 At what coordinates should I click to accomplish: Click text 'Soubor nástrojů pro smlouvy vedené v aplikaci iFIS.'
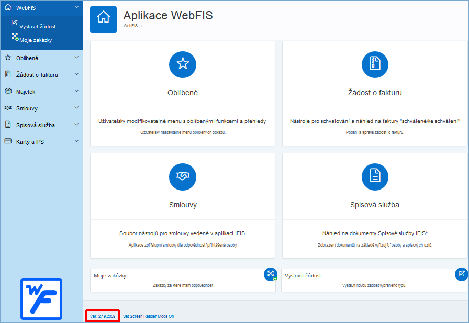pos(183,233)
